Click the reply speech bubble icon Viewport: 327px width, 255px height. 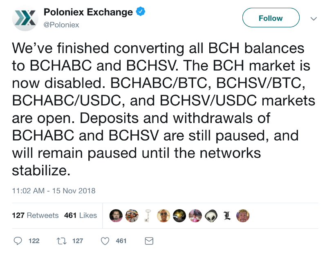18,241
